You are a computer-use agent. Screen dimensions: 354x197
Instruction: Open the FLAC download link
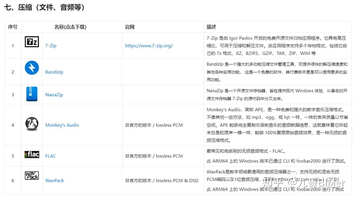(x=51, y=156)
